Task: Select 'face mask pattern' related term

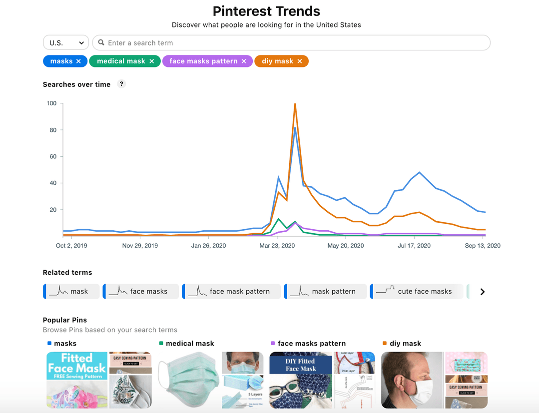Action: point(231,291)
